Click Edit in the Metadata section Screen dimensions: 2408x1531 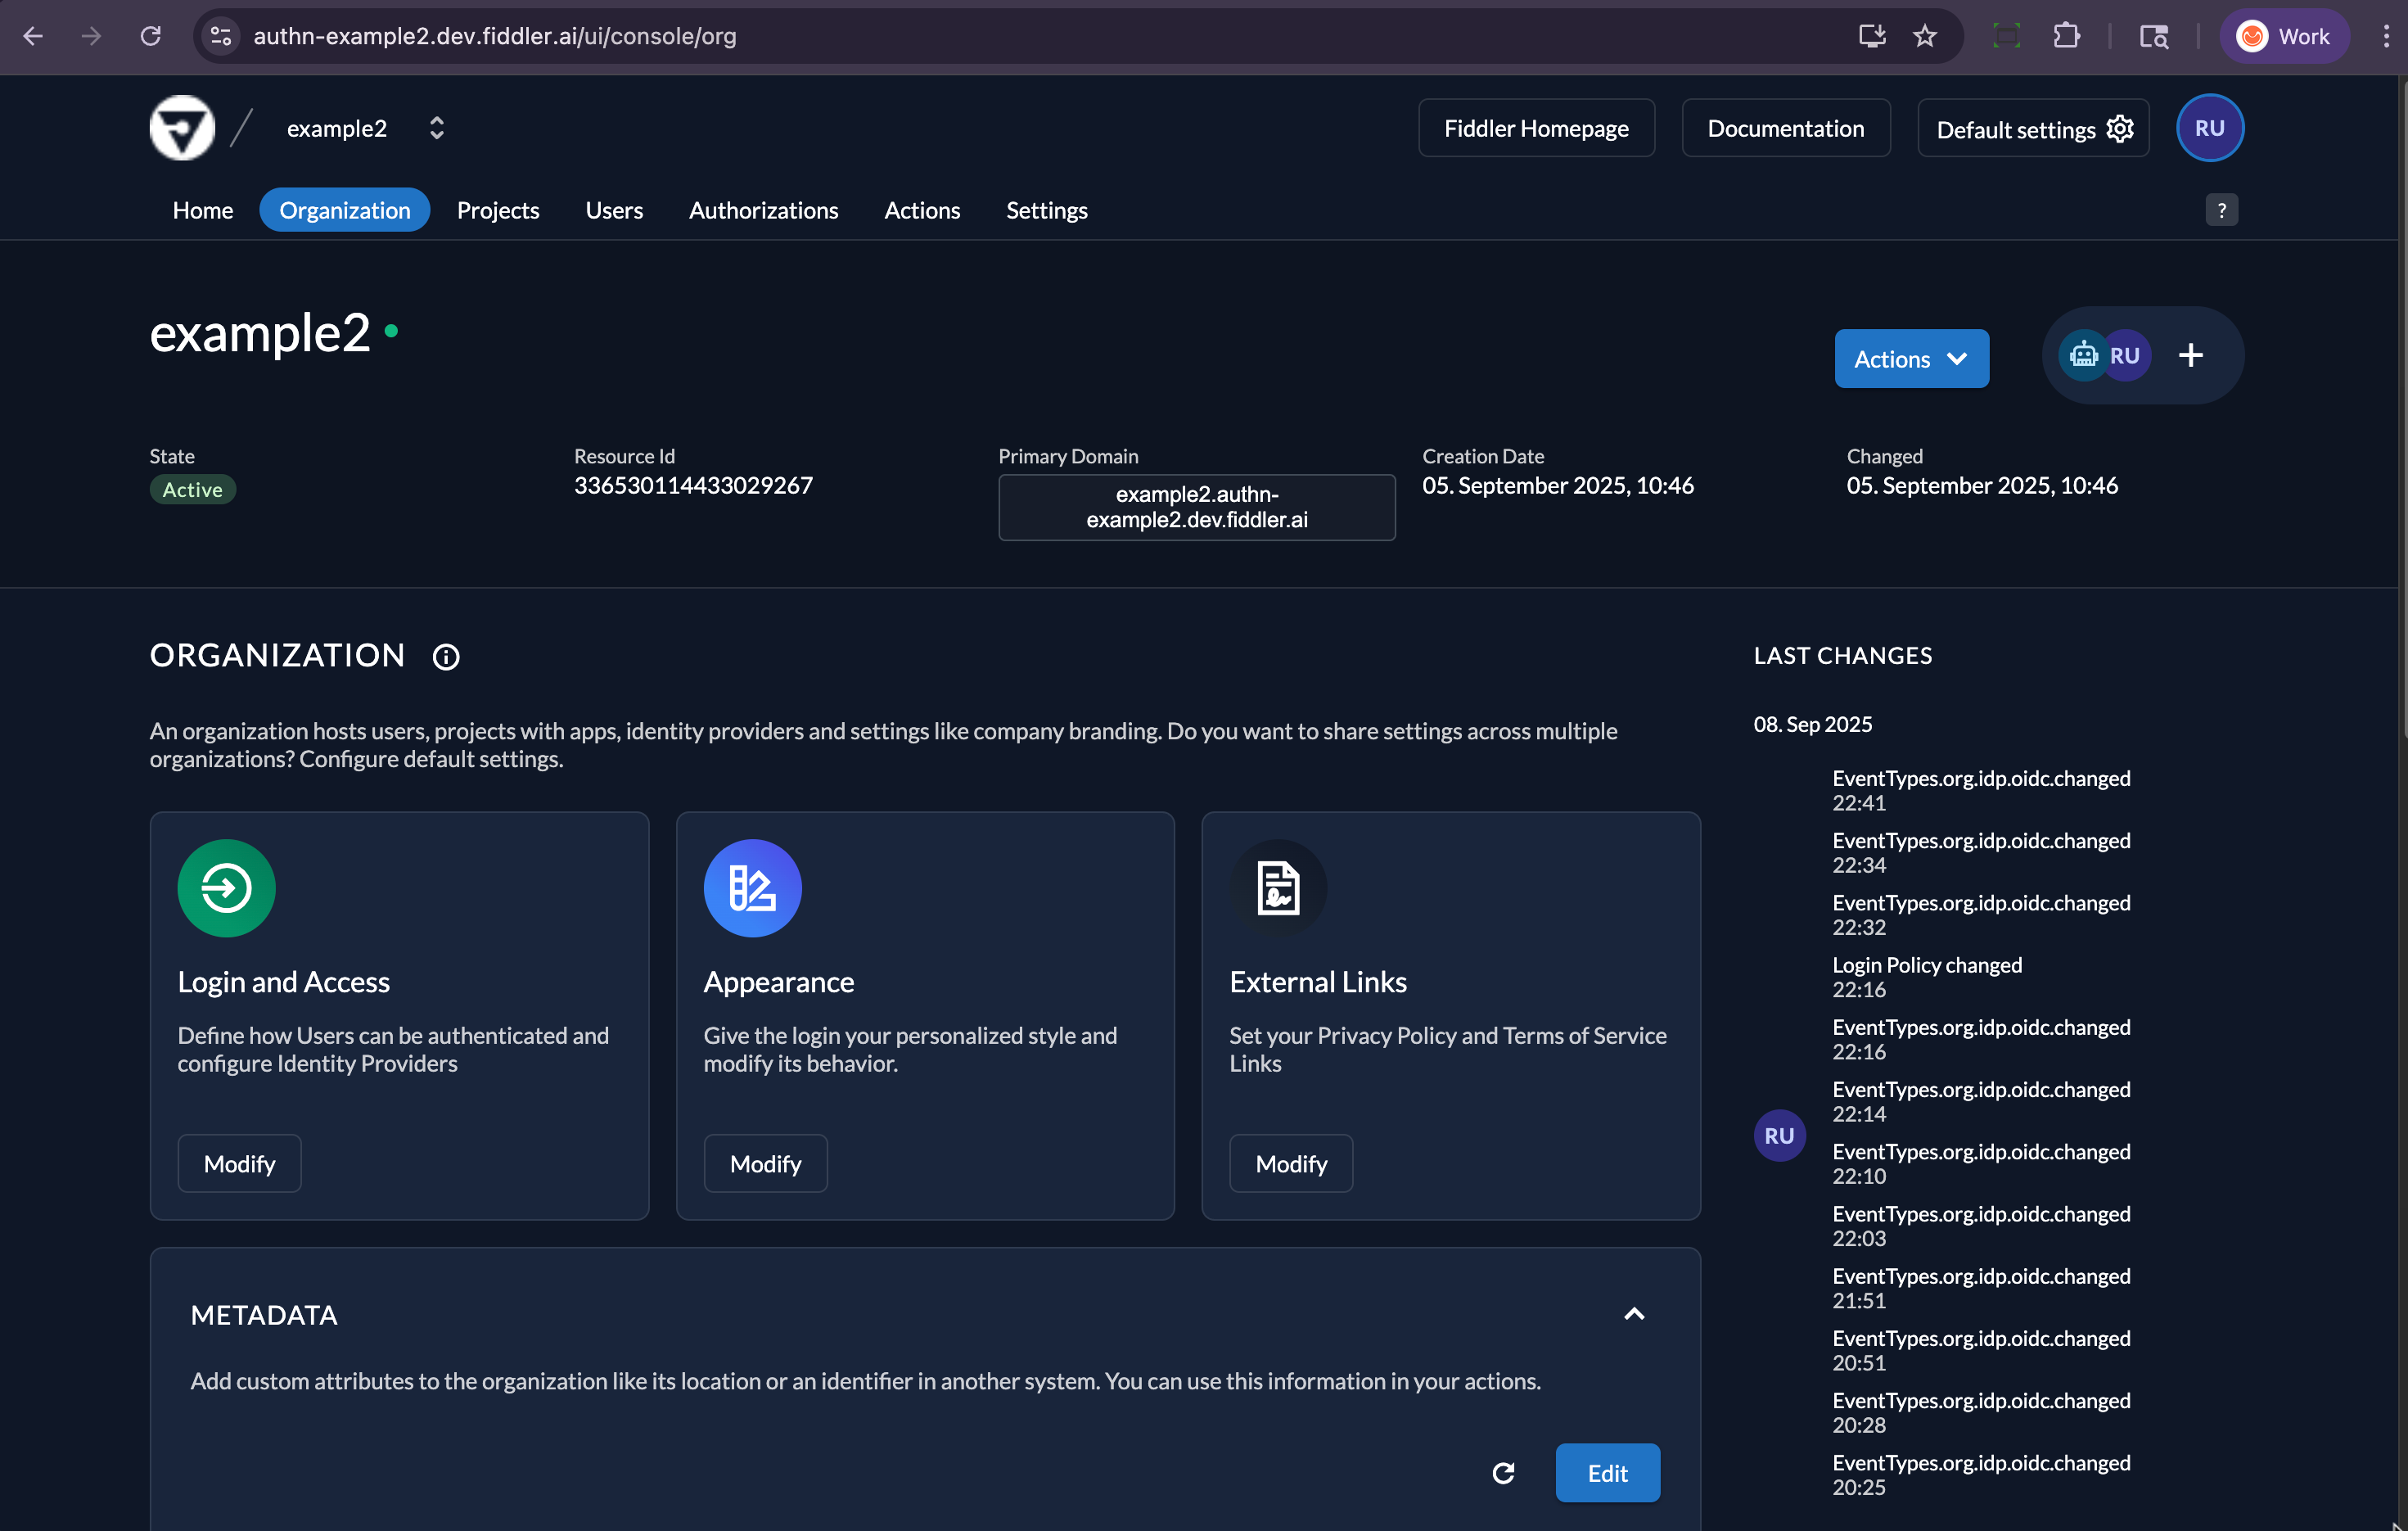click(1606, 1473)
